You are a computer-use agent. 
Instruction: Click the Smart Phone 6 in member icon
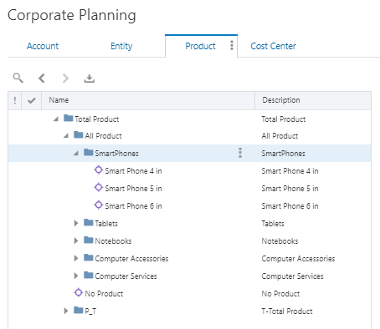click(x=98, y=205)
